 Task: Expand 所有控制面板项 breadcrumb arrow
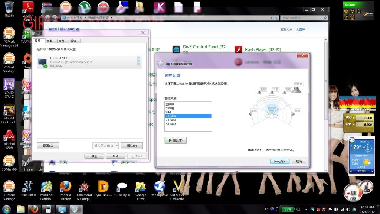pyautogui.click(x=111, y=18)
